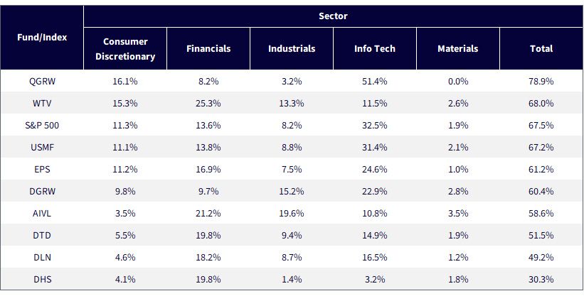Click DLN Materials value 1.2%

[x=458, y=258]
